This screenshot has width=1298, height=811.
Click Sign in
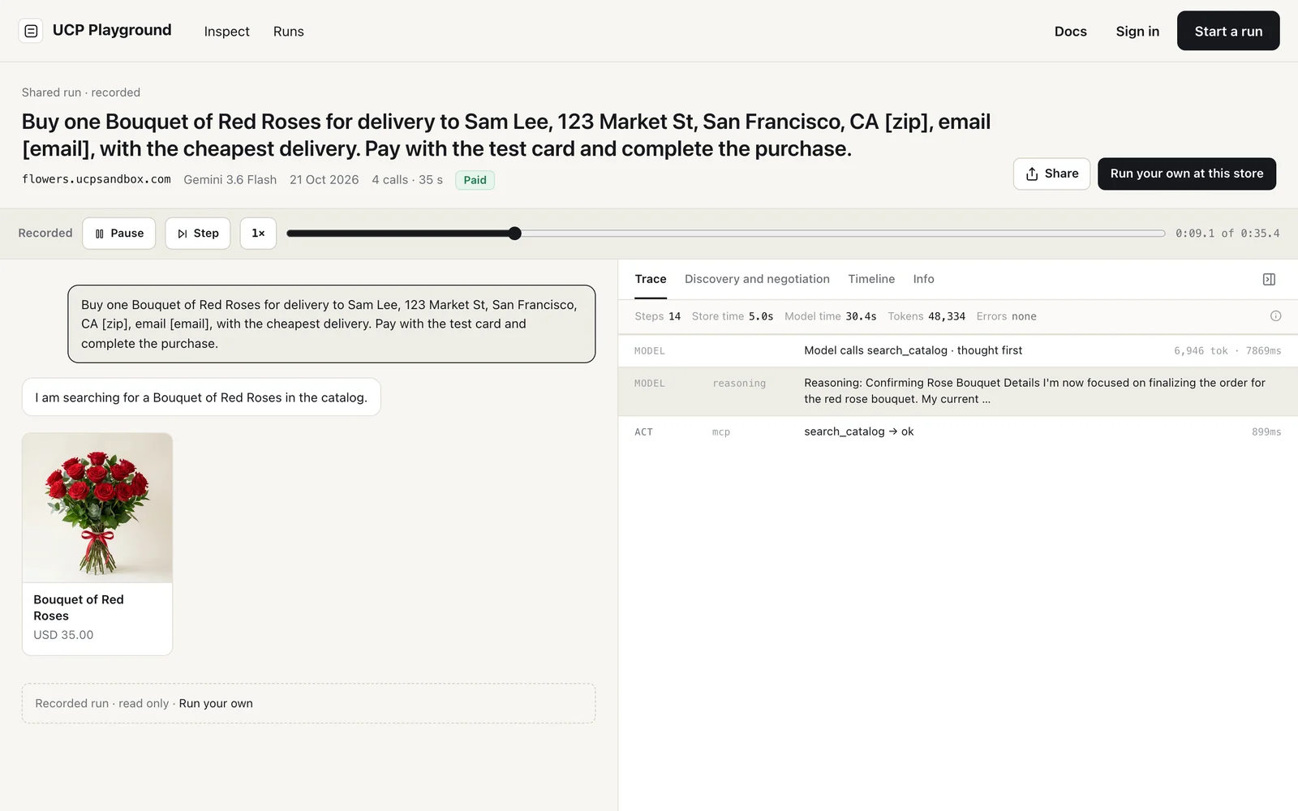[1137, 32]
